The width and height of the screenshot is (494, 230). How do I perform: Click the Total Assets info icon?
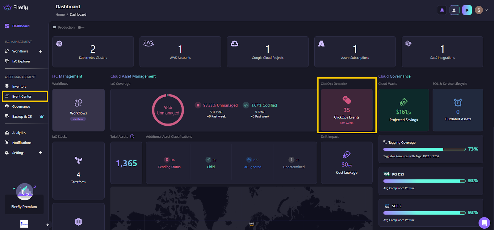coord(132,136)
